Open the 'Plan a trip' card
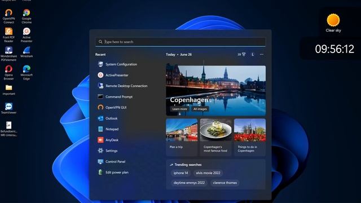Screen dimensions: 361x203 (182, 137)
